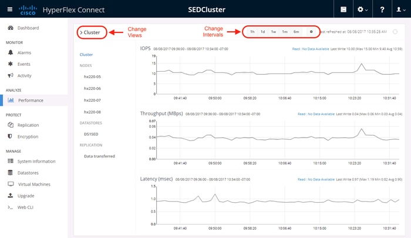This screenshot has width=411, height=238.
Task: Click the Upgrade upload icon
Action: (10, 196)
